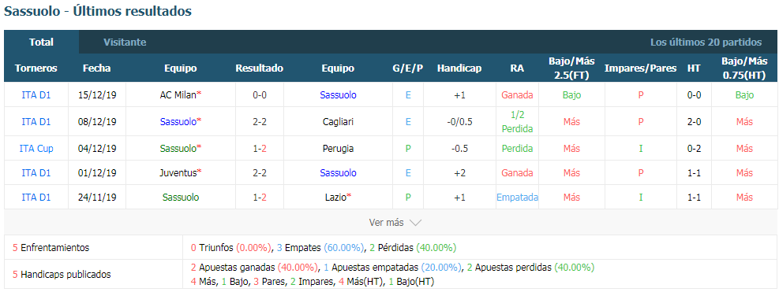Open ITA Cup tournament link

pos(36,148)
